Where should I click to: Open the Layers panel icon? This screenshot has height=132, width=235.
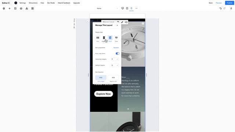[x=21, y=8]
